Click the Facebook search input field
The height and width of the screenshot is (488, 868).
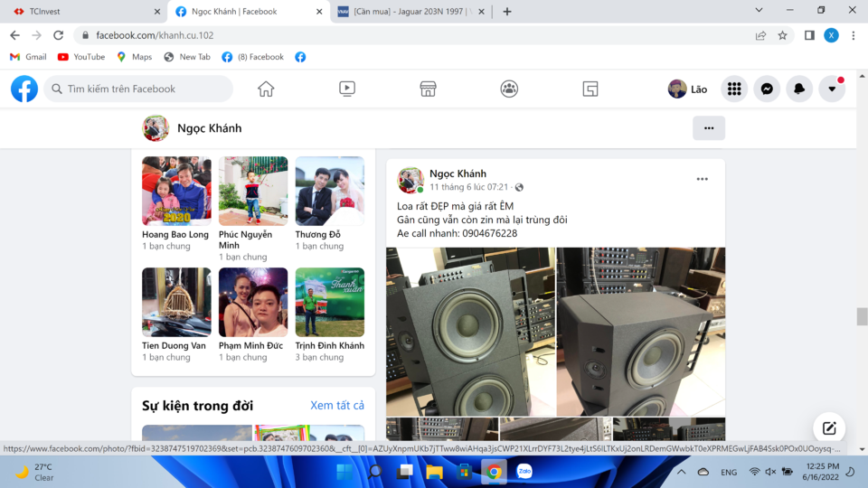tap(138, 89)
